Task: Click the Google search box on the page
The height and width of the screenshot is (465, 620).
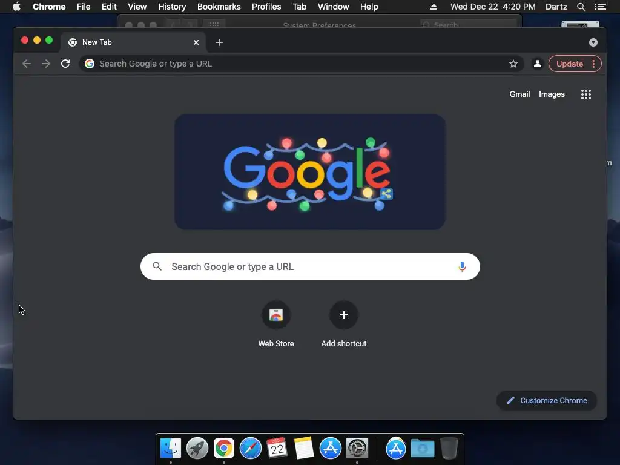Action: pyautogui.click(x=310, y=266)
